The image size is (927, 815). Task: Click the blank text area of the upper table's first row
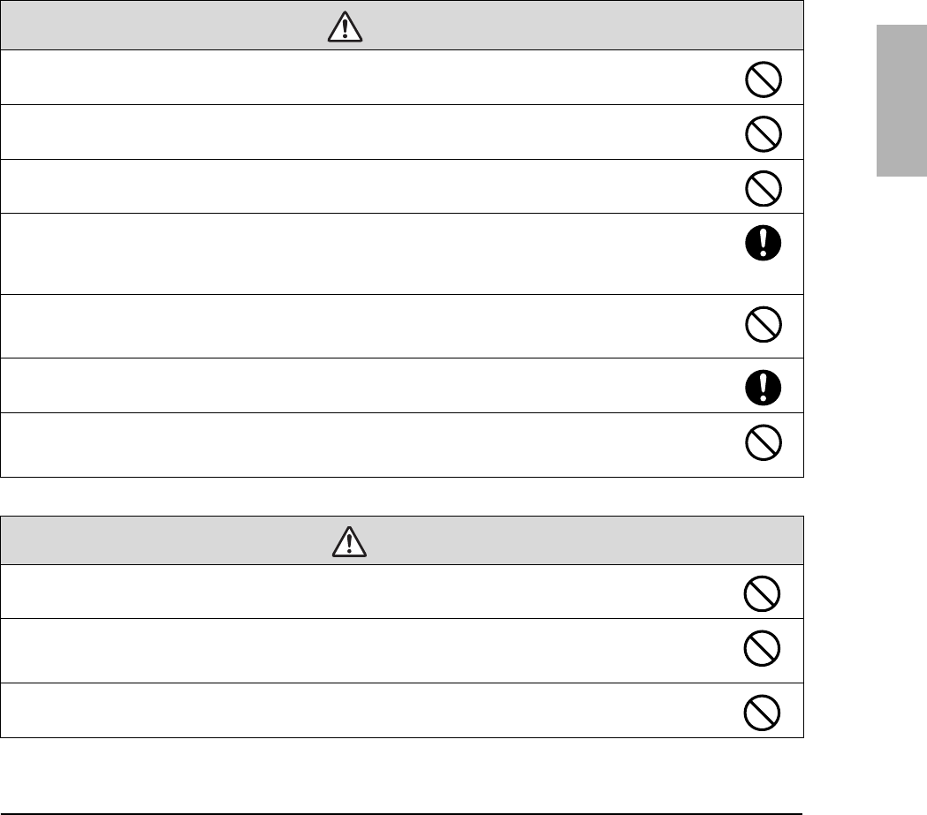[353, 78]
